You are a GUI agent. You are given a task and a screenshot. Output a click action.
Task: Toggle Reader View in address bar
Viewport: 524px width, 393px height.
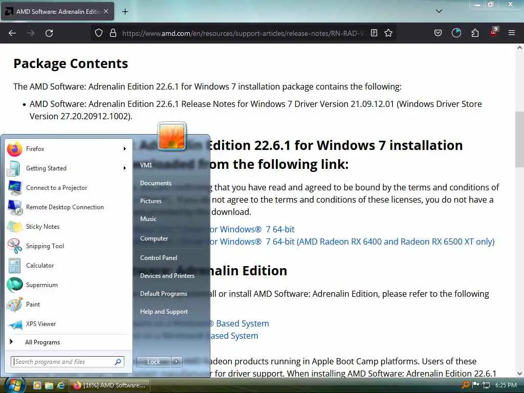[x=374, y=33]
